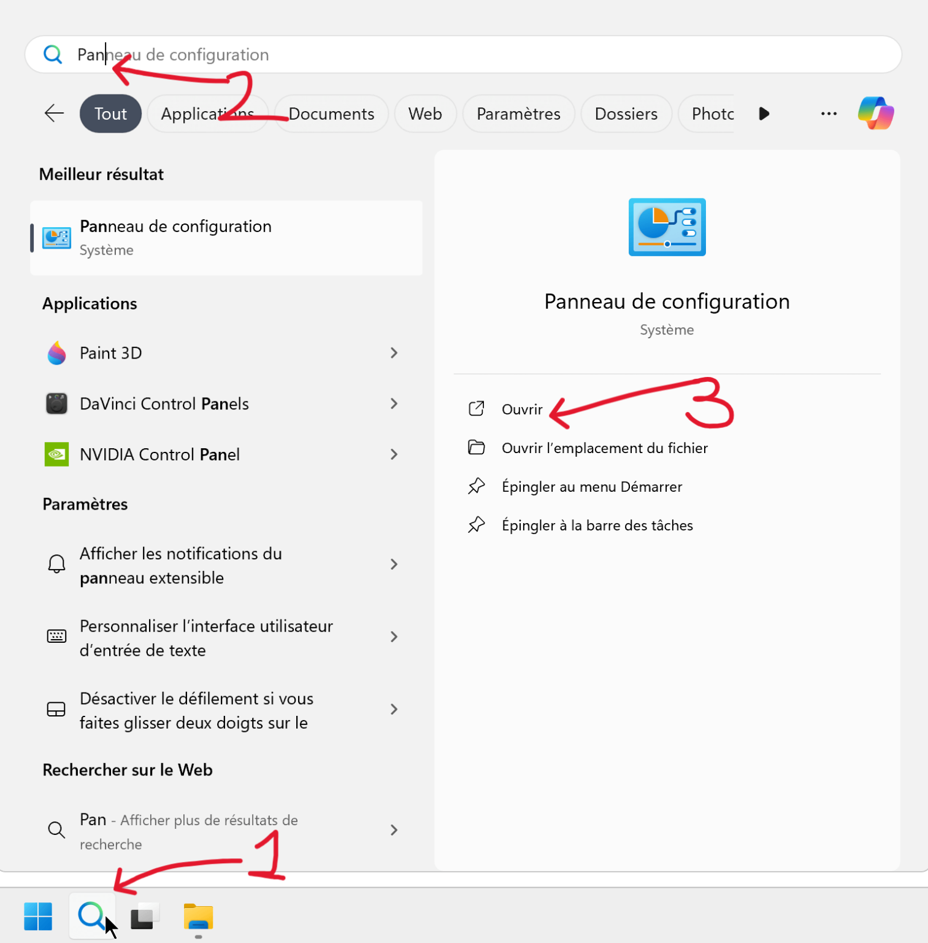
Task: Click the Start button on the taskbar
Action: [x=38, y=916]
